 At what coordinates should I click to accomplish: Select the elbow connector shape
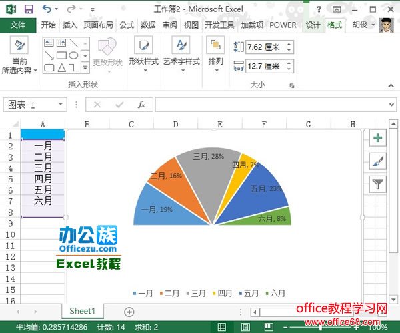pyautogui.click(x=74, y=67)
